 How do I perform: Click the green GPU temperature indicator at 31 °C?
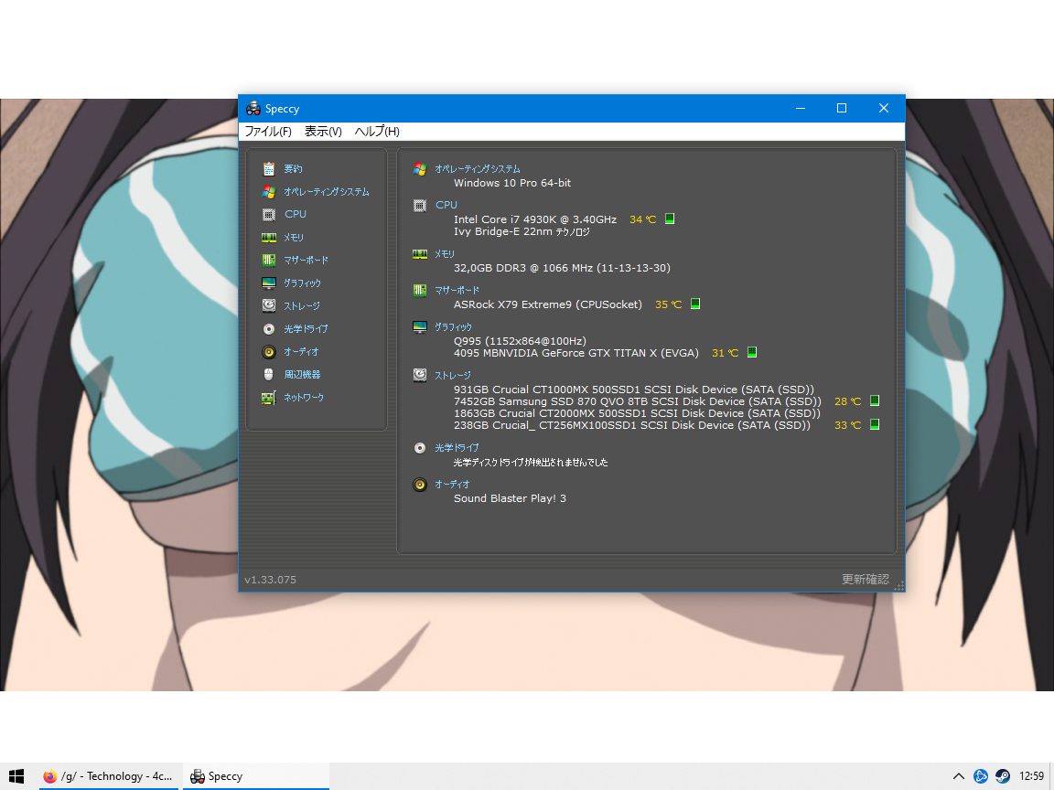752,352
